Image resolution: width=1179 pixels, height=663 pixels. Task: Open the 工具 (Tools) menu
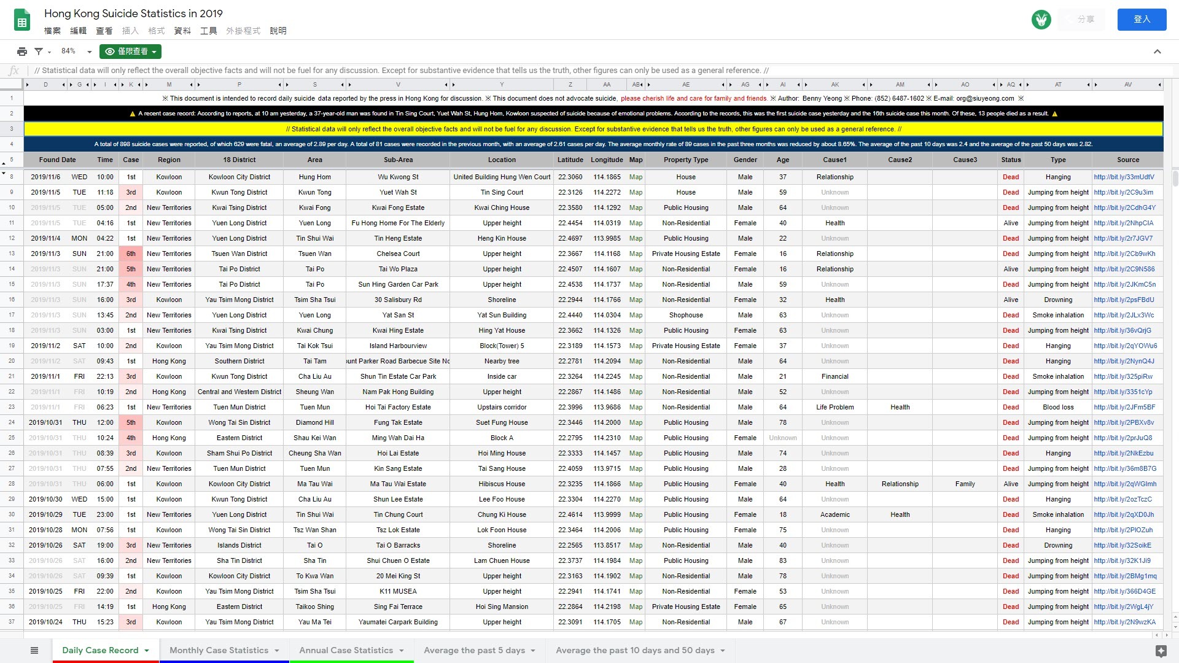point(209,31)
